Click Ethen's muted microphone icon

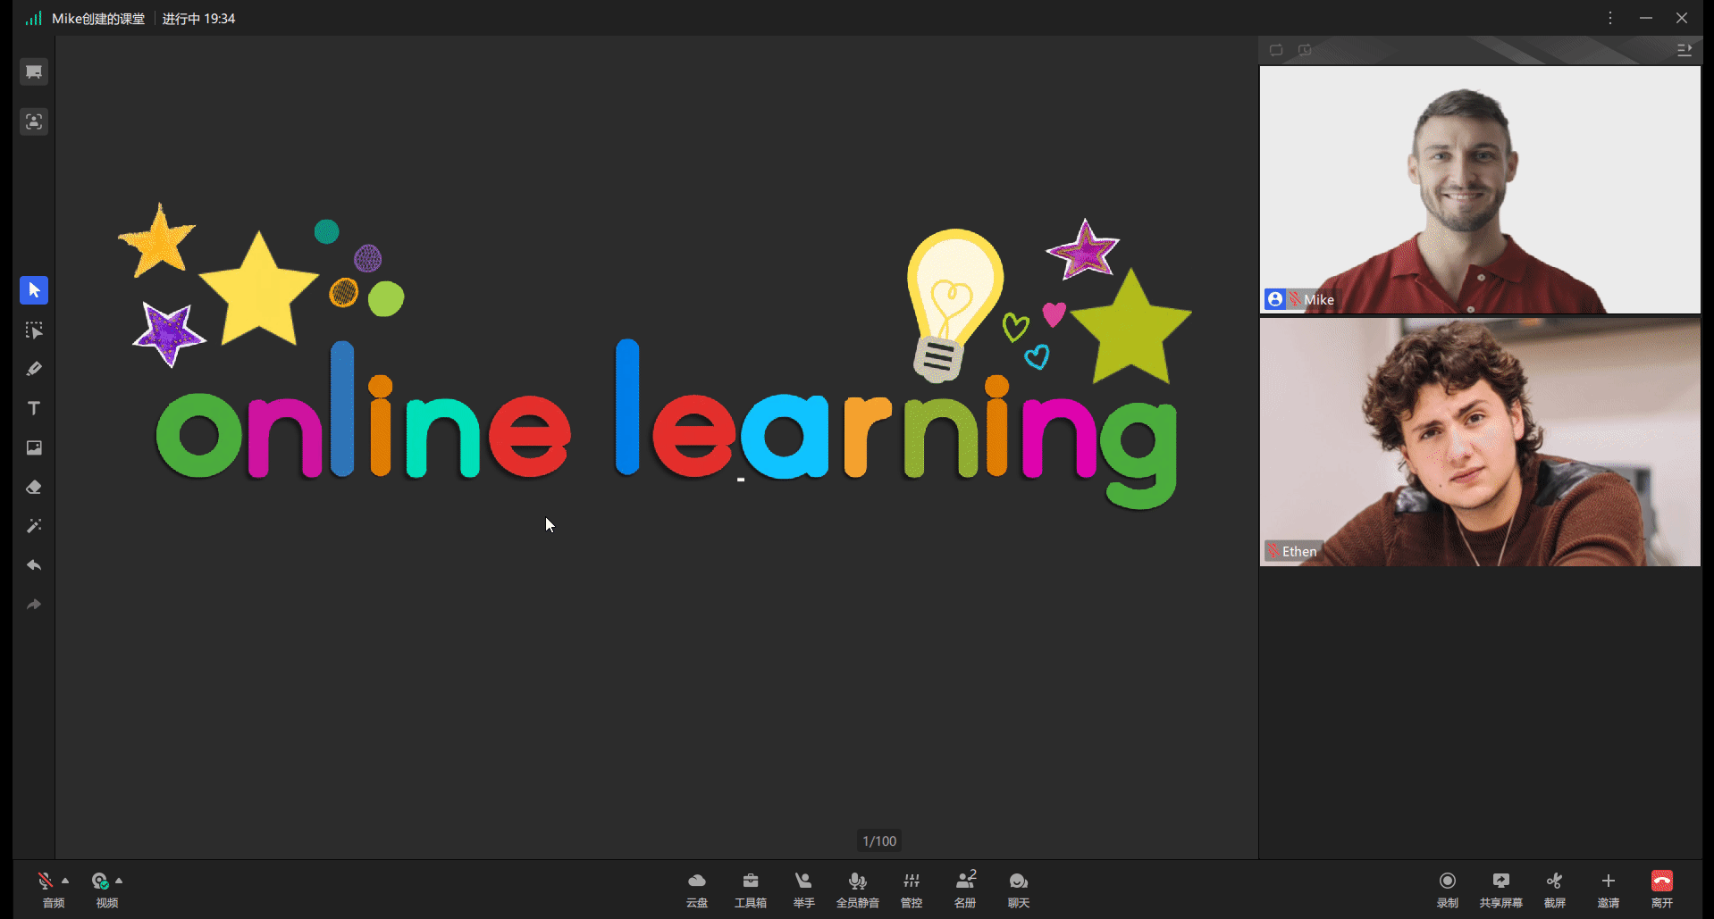click(x=1273, y=551)
